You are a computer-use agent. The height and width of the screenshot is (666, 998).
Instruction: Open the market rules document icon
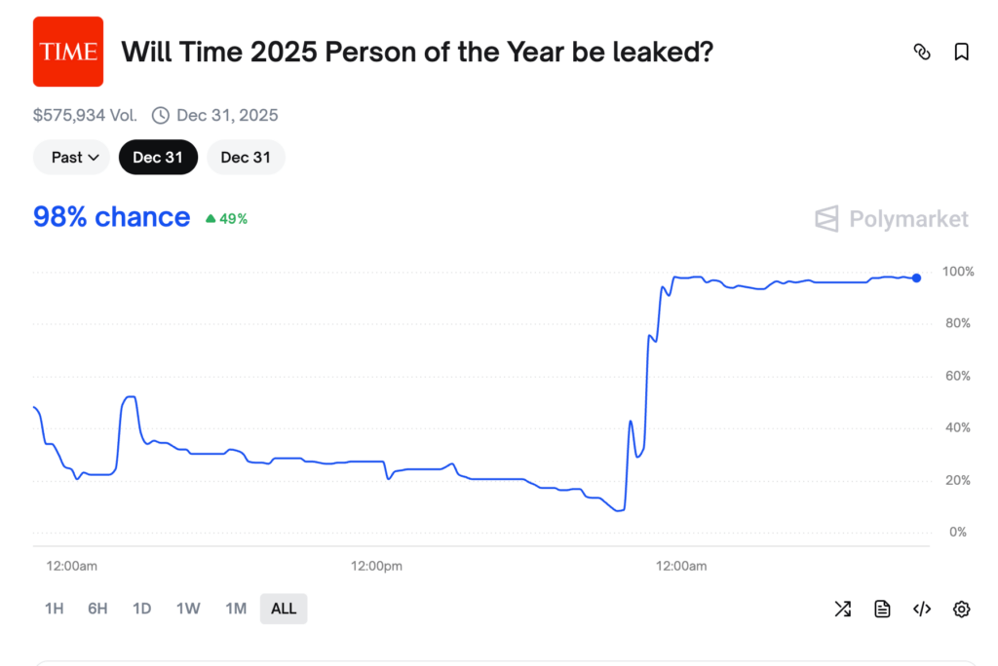pos(882,609)
